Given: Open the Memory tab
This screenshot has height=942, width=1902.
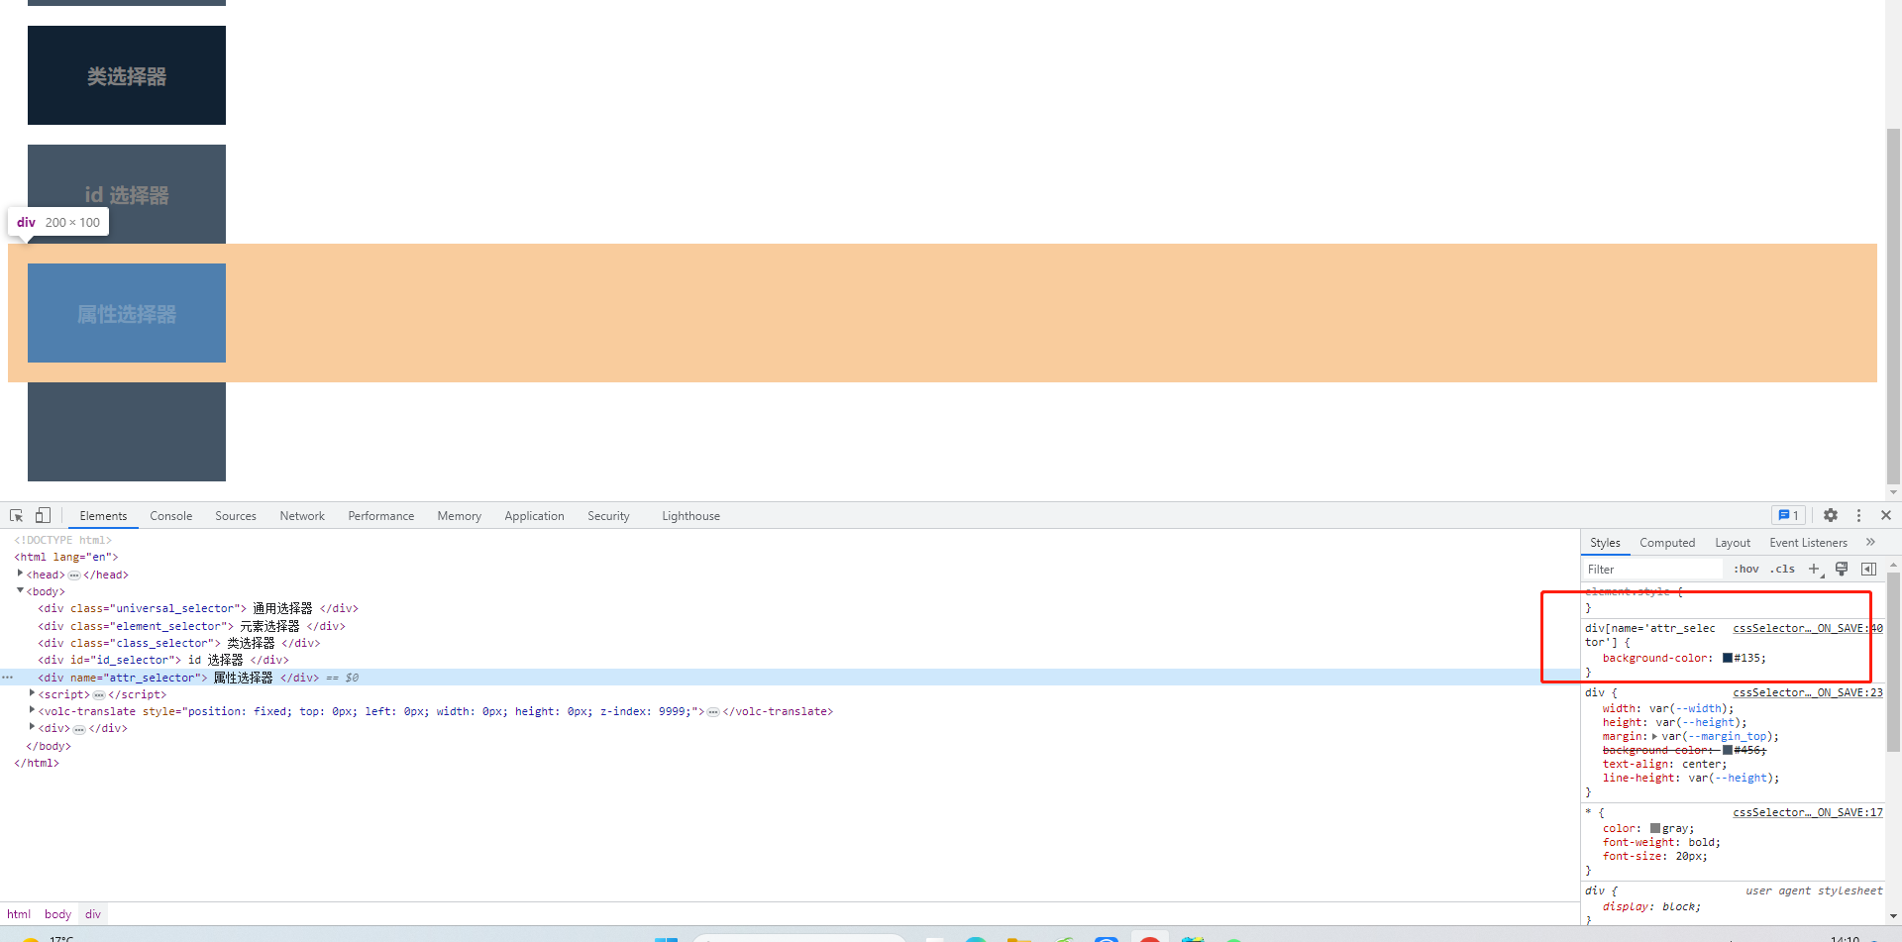Looking at the screenshot, I should [459, 515].
